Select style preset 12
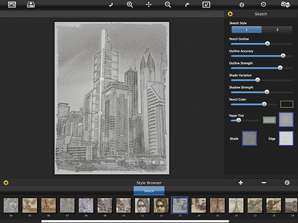 (161, 205)
